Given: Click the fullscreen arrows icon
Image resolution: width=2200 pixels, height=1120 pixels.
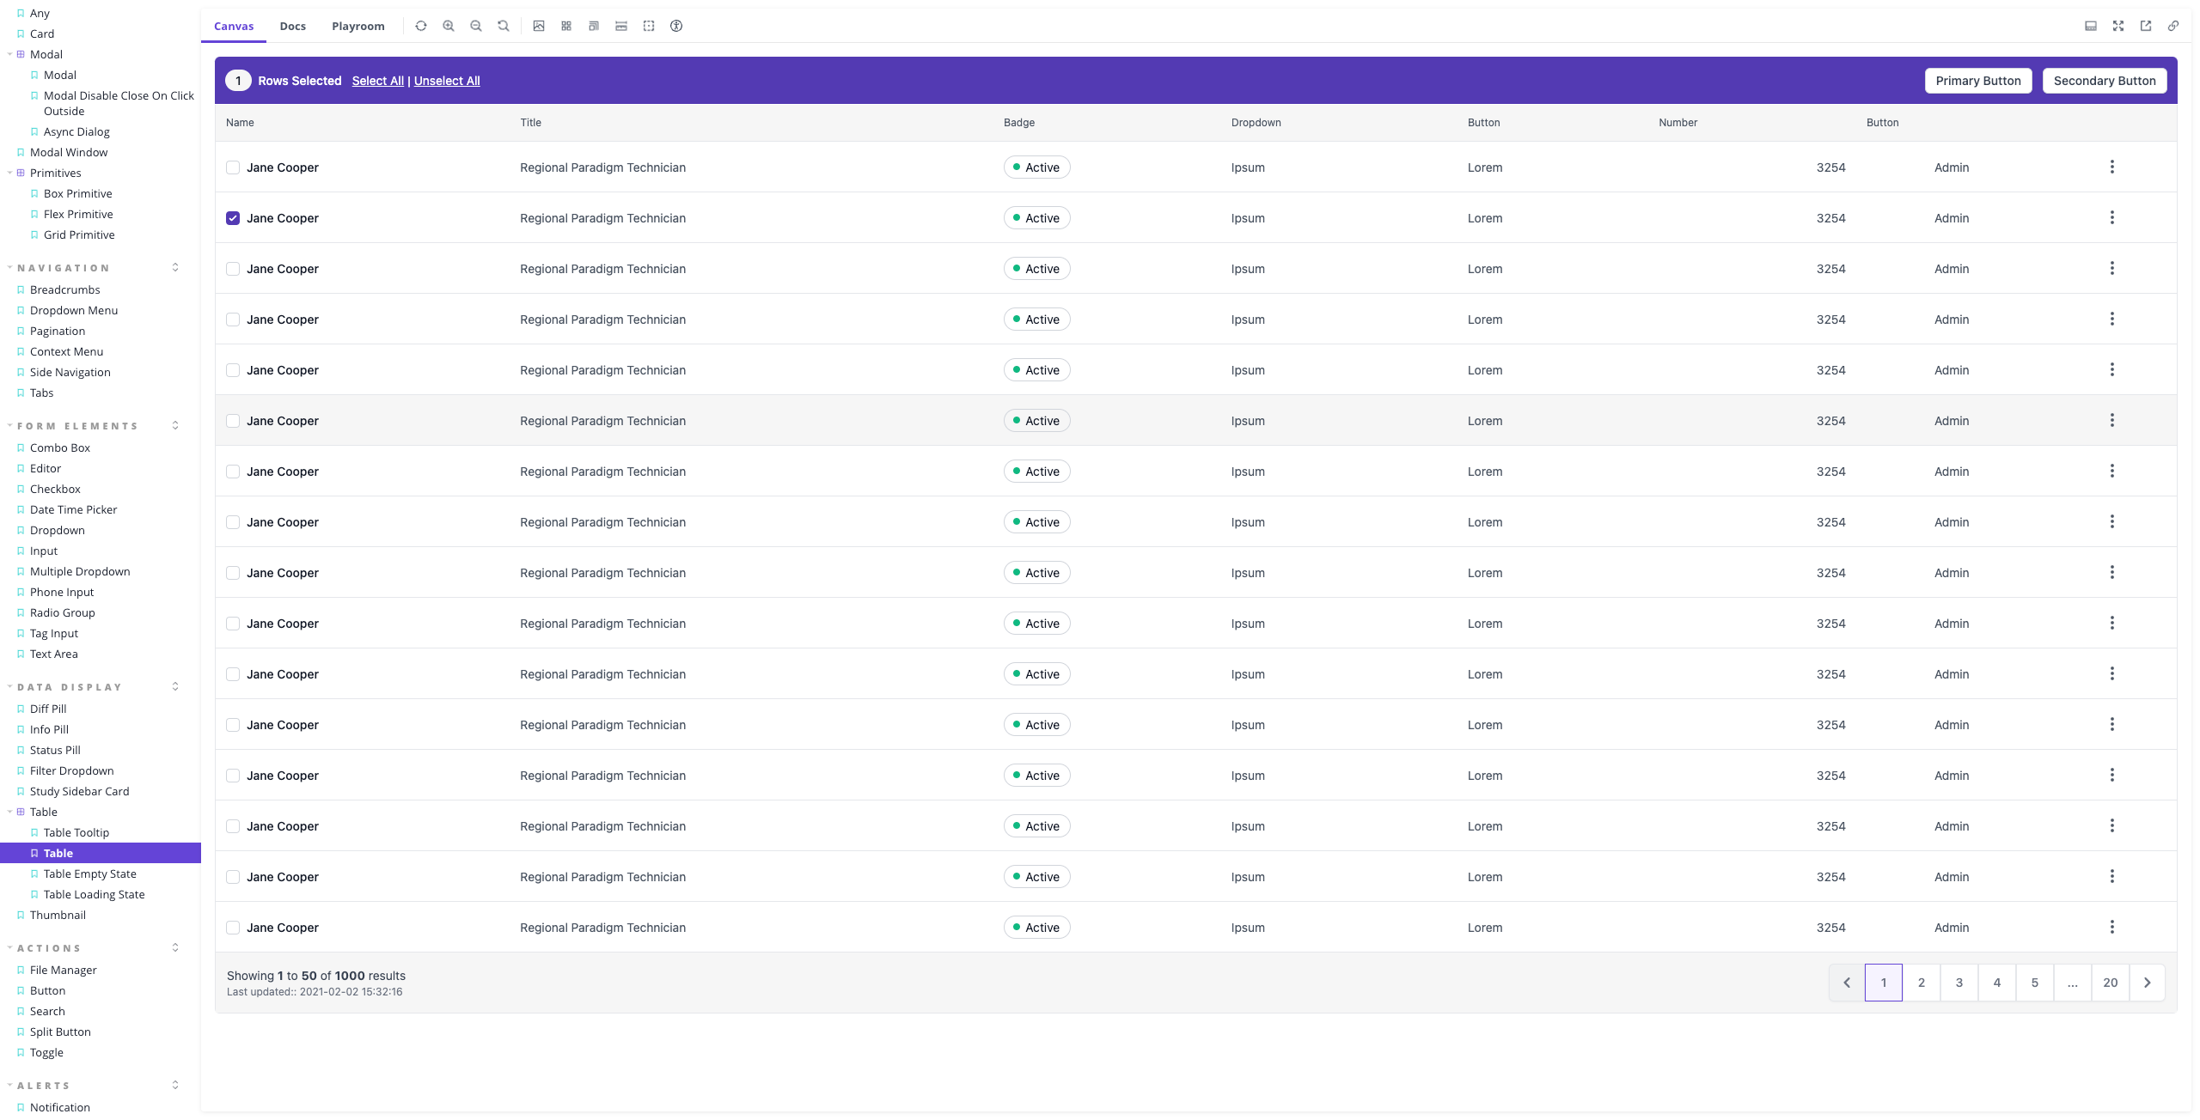Looking at the screenshot, I should [x=2118, y=26].
